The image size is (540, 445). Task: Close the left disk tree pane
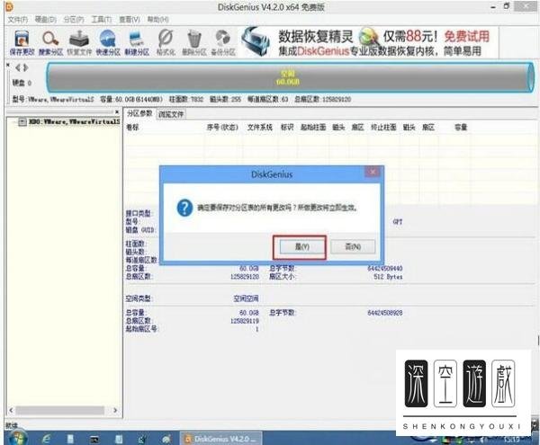coord(117,111)
